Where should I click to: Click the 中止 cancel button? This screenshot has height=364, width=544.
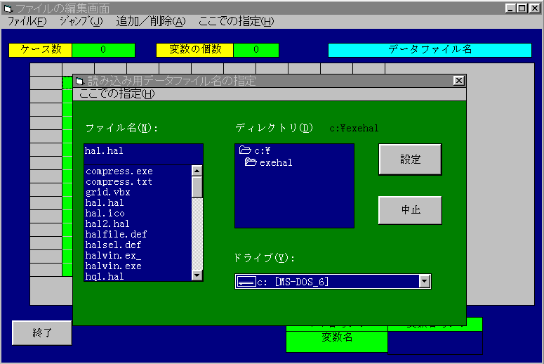point(410,210)
